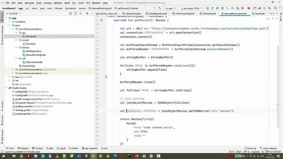This screenshot has width=283, height=159.
Task: Click the getMovies override gutter icon
Action: [102, 20]
